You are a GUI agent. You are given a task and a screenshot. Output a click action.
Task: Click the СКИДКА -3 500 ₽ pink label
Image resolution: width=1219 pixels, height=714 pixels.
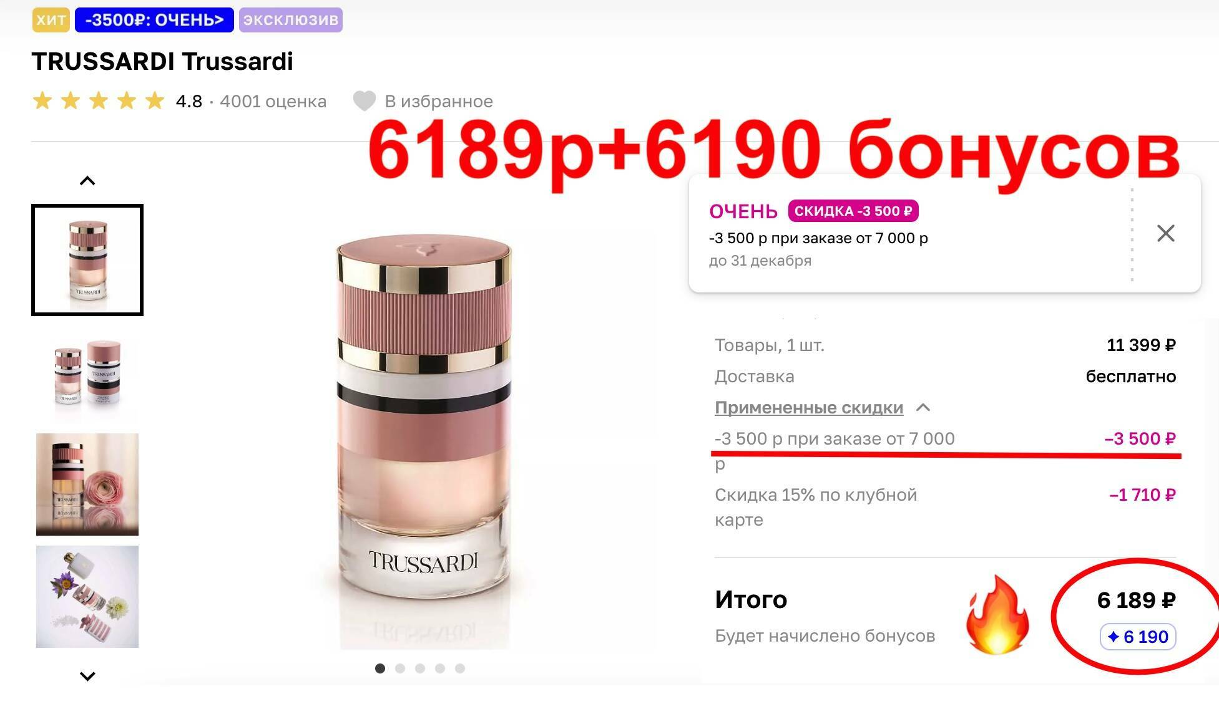(x=853, y=211)
